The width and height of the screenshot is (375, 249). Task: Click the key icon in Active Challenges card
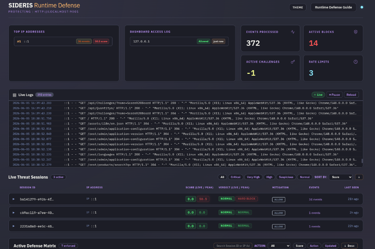(293, 62)
